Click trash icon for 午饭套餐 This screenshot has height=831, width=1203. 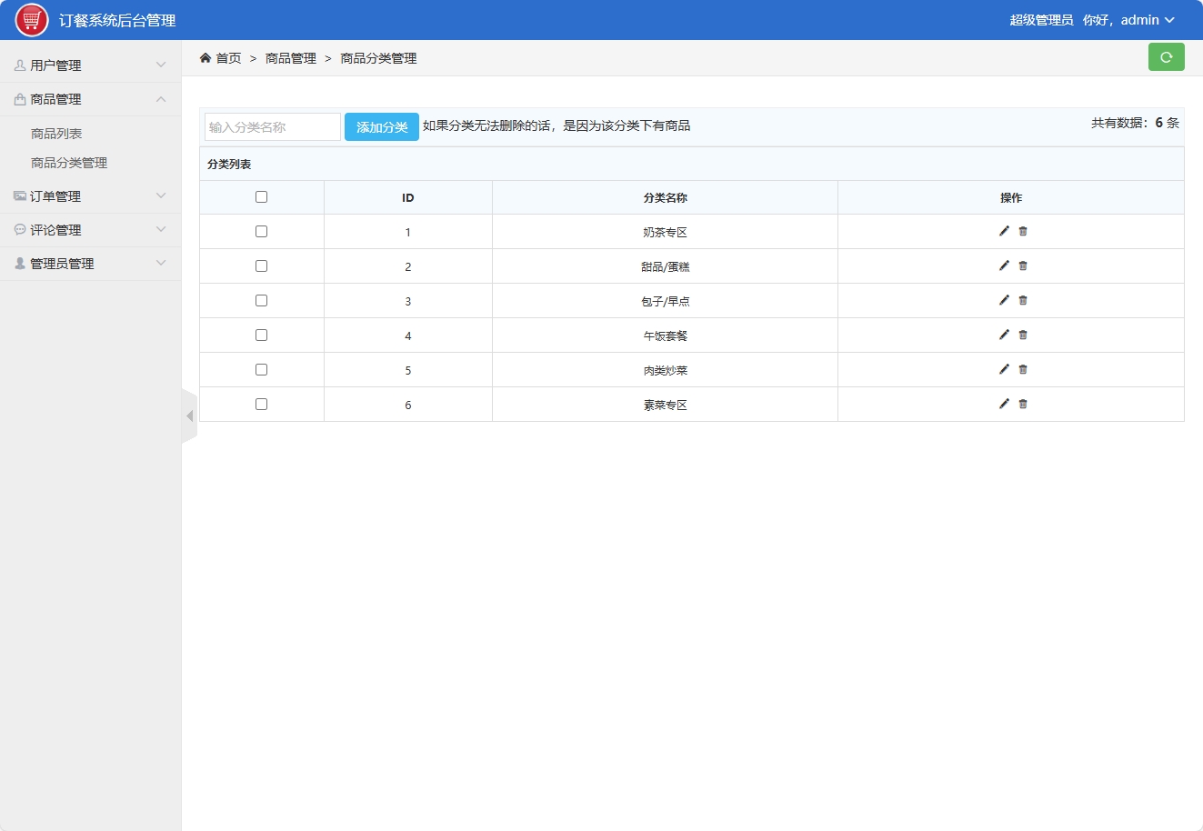pyautogui.click(x=1023, y=335)
